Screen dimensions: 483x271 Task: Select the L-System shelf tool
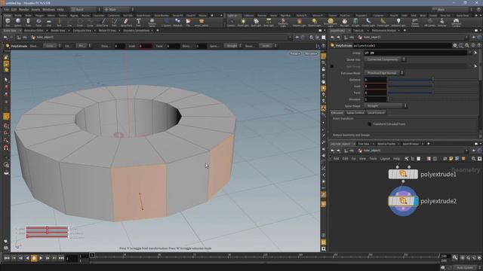point(167,22)
